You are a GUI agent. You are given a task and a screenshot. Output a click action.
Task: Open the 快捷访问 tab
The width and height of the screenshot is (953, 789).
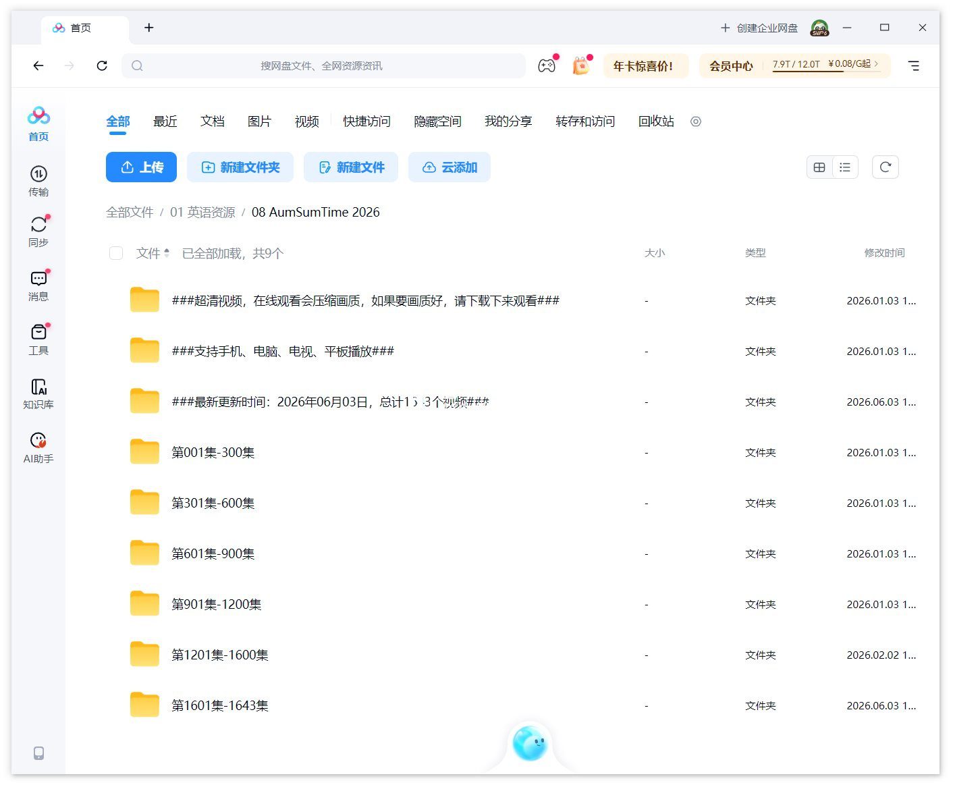pos(366,121)
